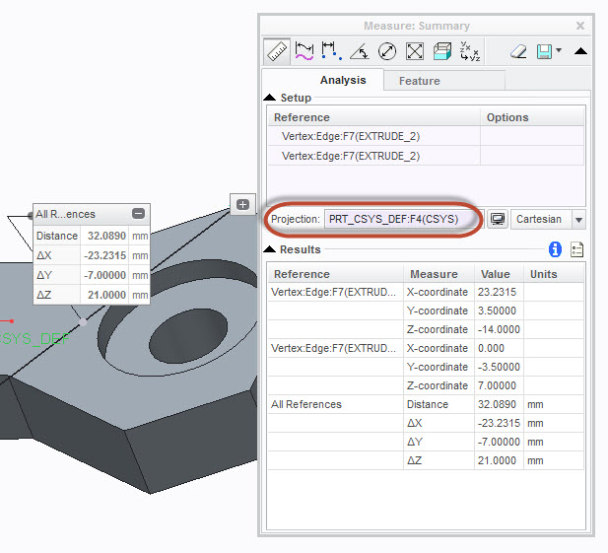Screen dimensions: 608x553
Task: Select the Distance measure tool icon
Action: pos(331,51)
